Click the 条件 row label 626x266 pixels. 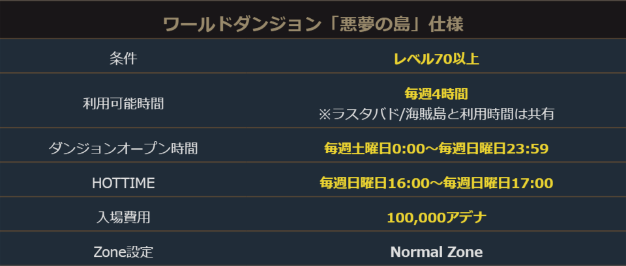tap(123, 59)
